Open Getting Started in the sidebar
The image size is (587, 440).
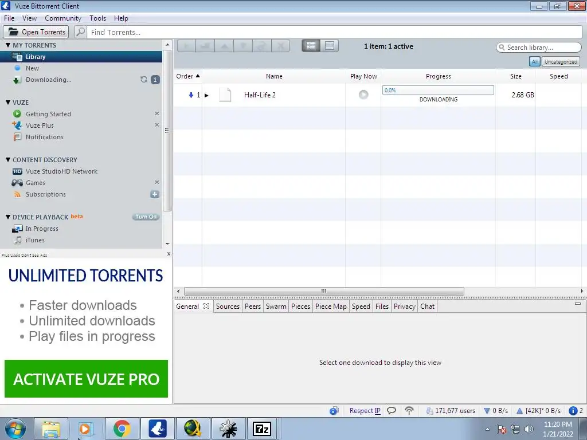(48, 114)
